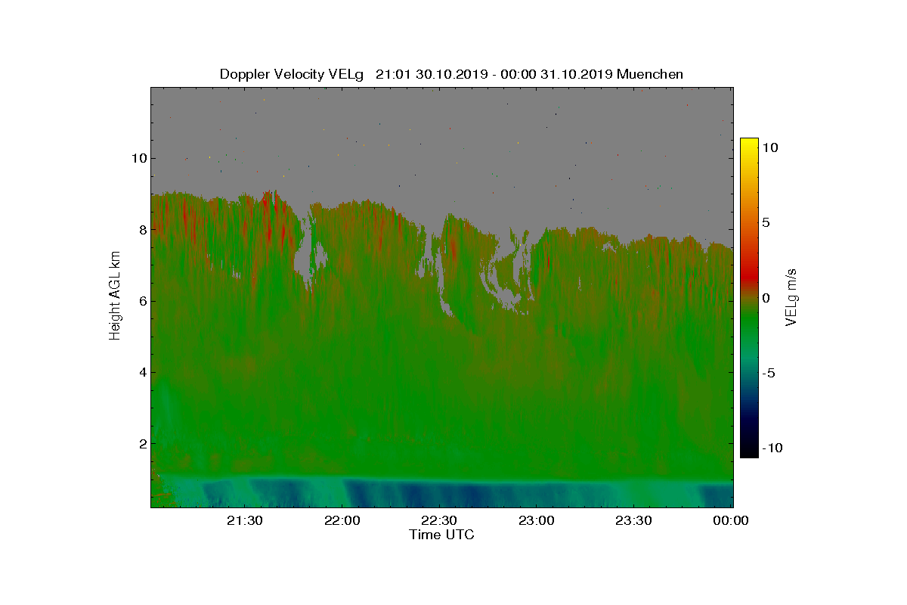Click the colorbar '0' label
907x605 pixels.
(x=766, y=298)
